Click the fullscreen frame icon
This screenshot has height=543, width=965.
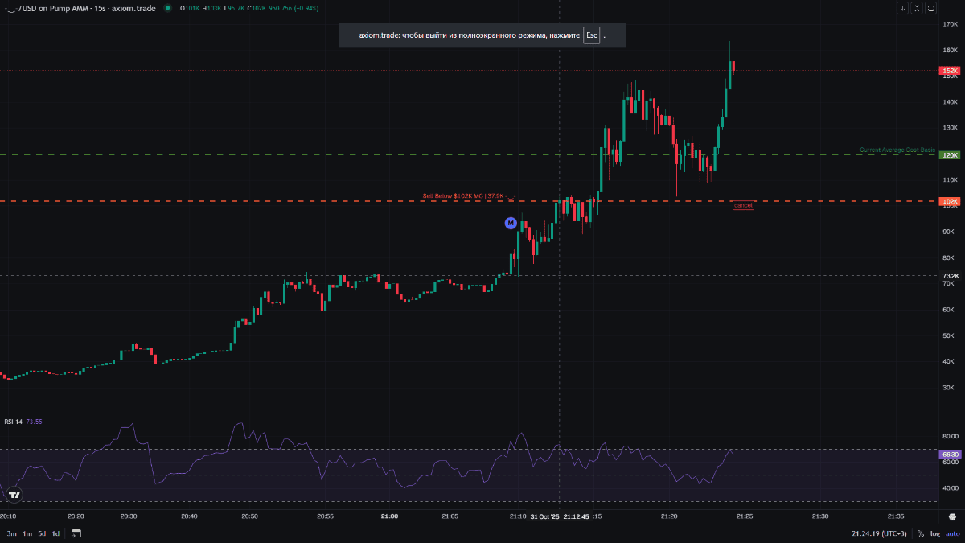931,8
